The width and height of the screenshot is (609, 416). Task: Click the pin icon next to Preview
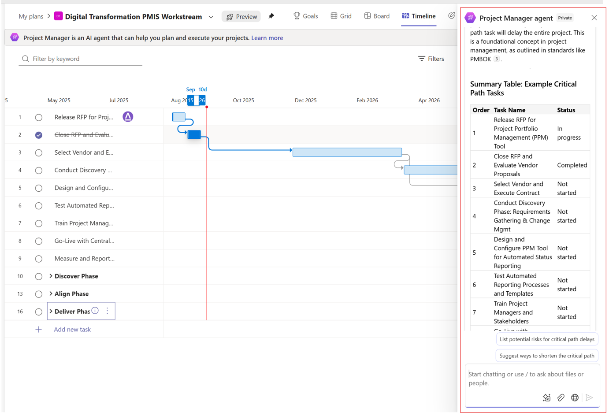tap(271, 16)
